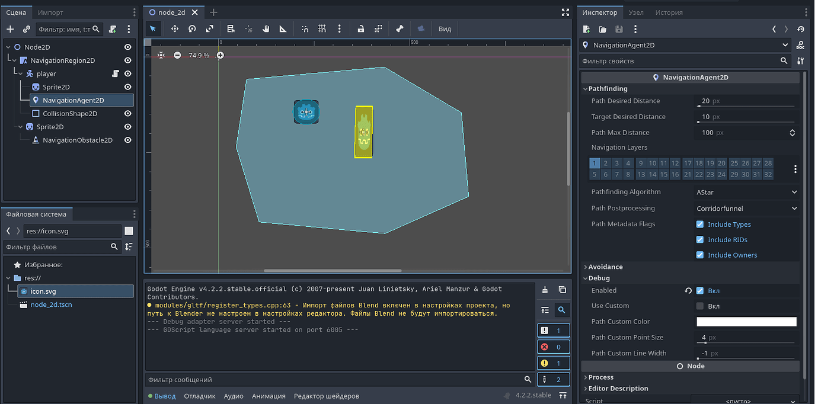The height and width of the screenshot is (404, 818).
Task: Toggle distraction-free mode in viewport
Action: pyautogui.click(x=565, y=12)
